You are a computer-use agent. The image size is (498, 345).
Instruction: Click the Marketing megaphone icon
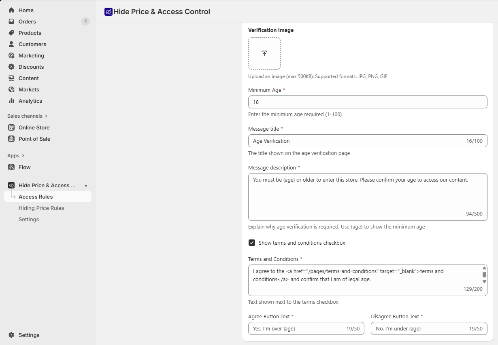point(11,55)
